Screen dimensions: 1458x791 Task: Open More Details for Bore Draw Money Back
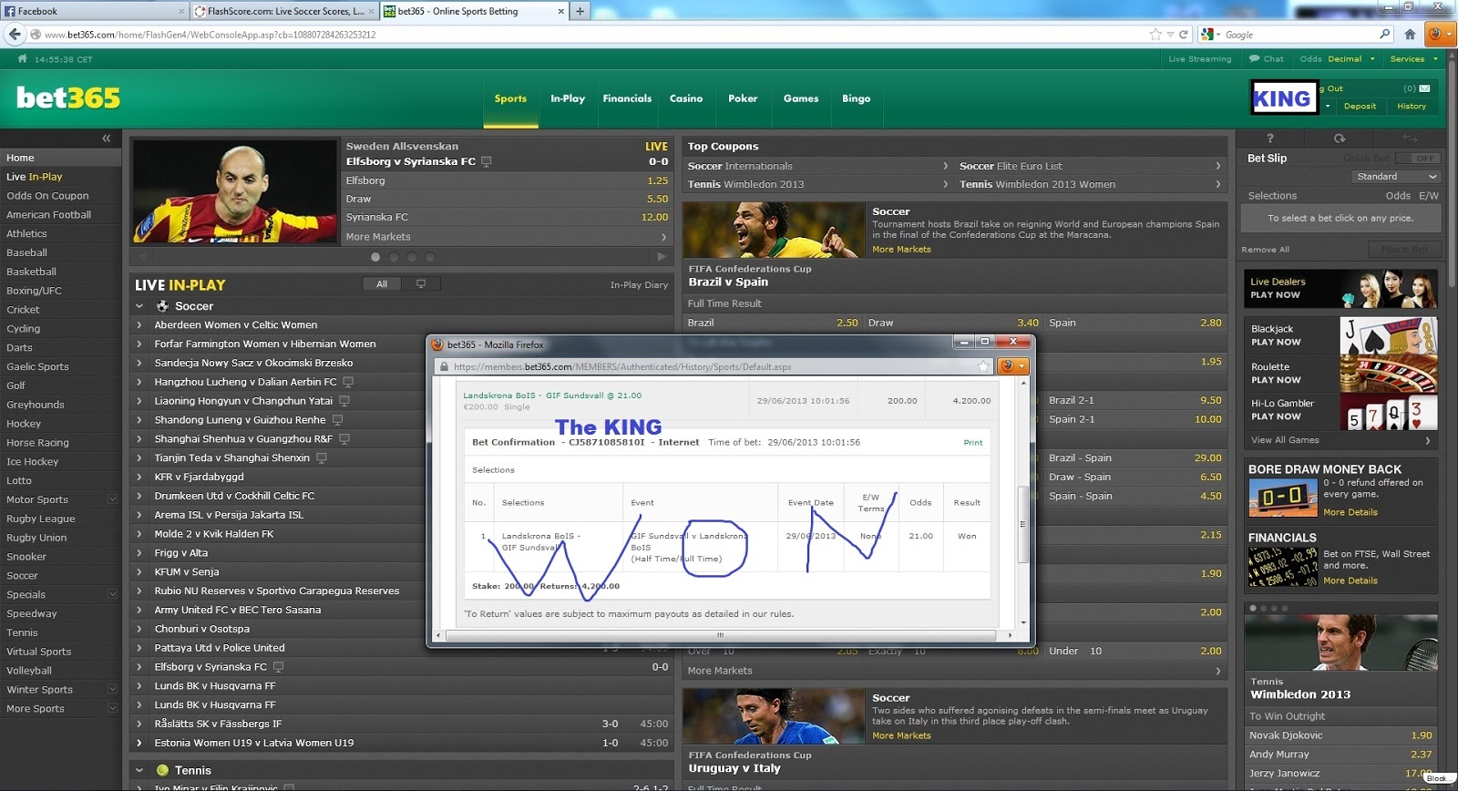(1350, 512)
